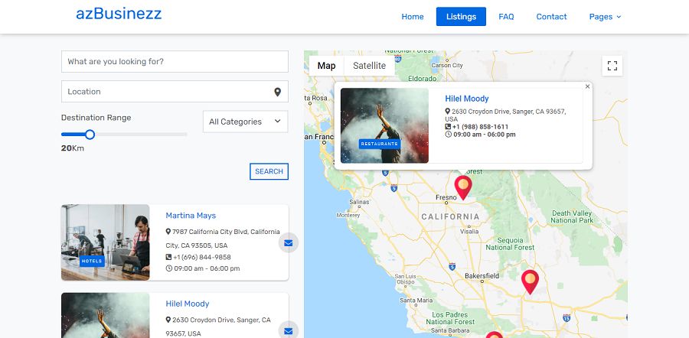Open the Pages dropdown menu
689x338 pixels.
pos(605,17)
